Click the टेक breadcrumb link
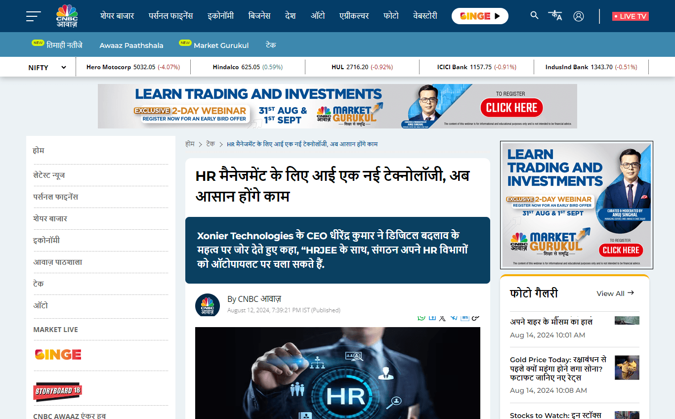The height and width of the screenshot is (419, 675). pos(211,144)
